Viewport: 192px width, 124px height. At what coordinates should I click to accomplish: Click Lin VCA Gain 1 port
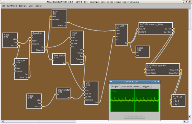[x=115, y=34]
